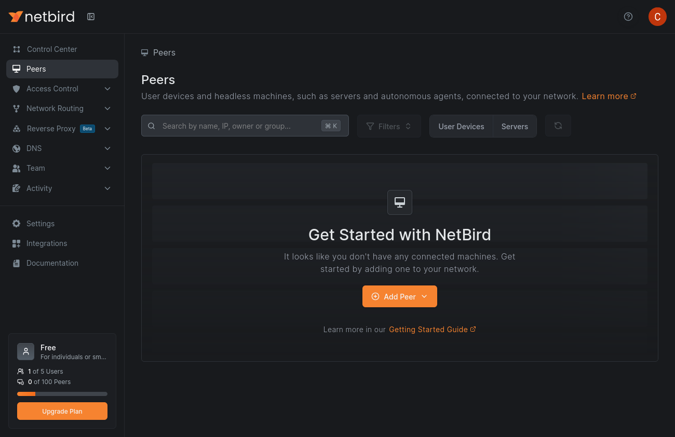Click the Add Peer button
675x437 pixels.
400,296
